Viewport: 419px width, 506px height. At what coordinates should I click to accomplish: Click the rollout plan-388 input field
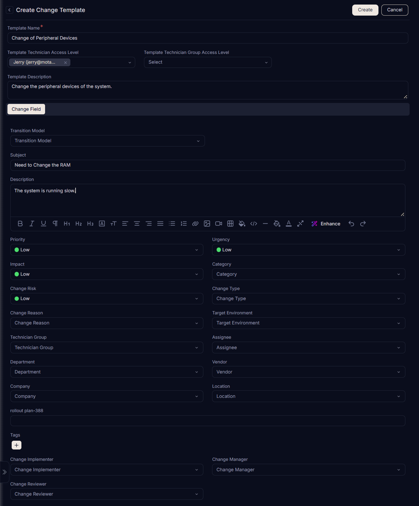point(208,421)
